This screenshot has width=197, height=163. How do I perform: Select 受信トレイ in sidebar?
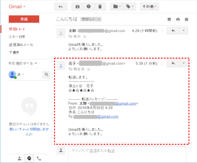point(17,29)
